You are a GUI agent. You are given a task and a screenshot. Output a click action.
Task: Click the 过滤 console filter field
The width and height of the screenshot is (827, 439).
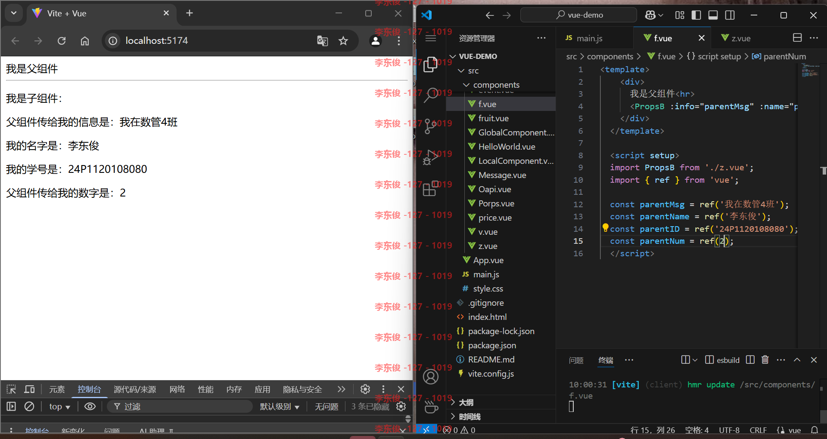pos(180,407)
